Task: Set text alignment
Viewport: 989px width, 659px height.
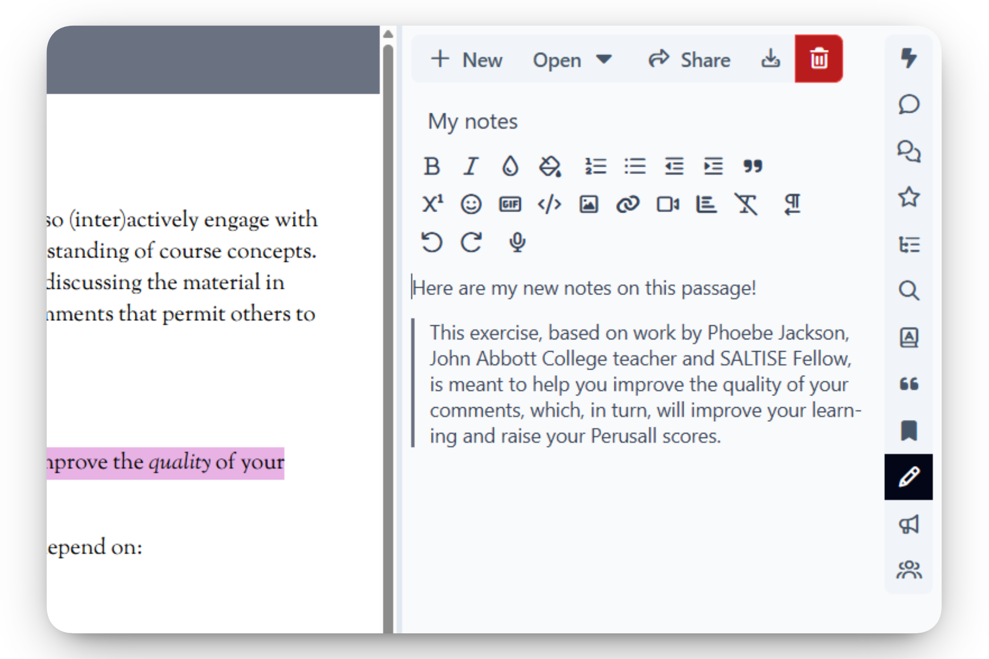Action: pos(706,204)
